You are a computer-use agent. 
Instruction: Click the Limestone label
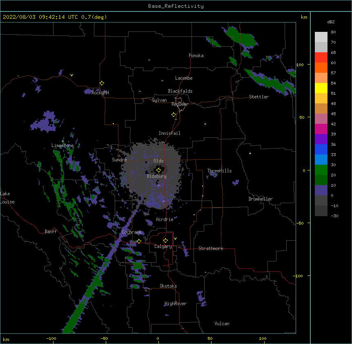(62, 145)
